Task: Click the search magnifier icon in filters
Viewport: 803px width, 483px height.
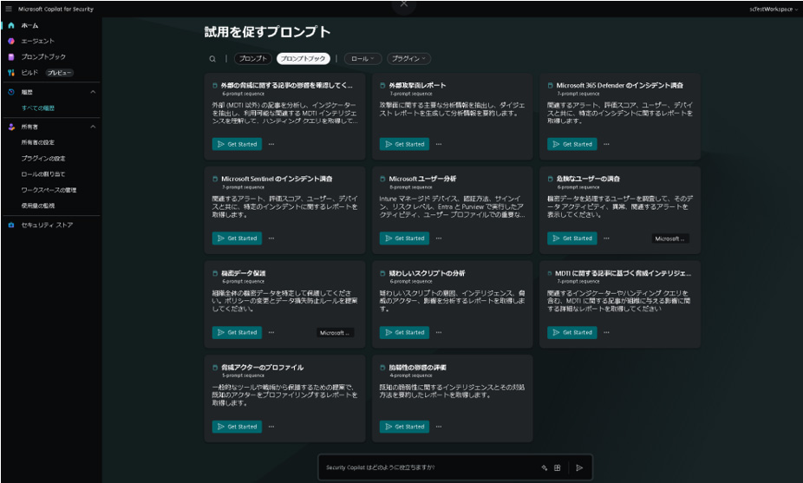Action: [212, 59]
